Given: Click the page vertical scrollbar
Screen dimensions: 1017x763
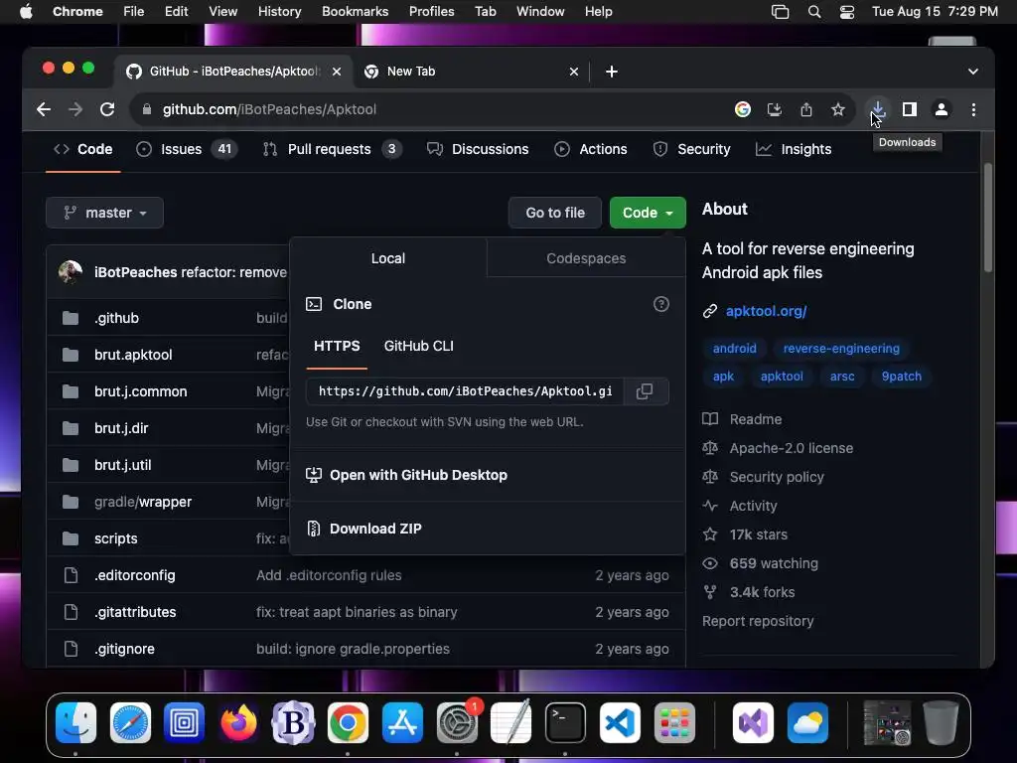Looking at the screenshot, I should tap(988, 218).
